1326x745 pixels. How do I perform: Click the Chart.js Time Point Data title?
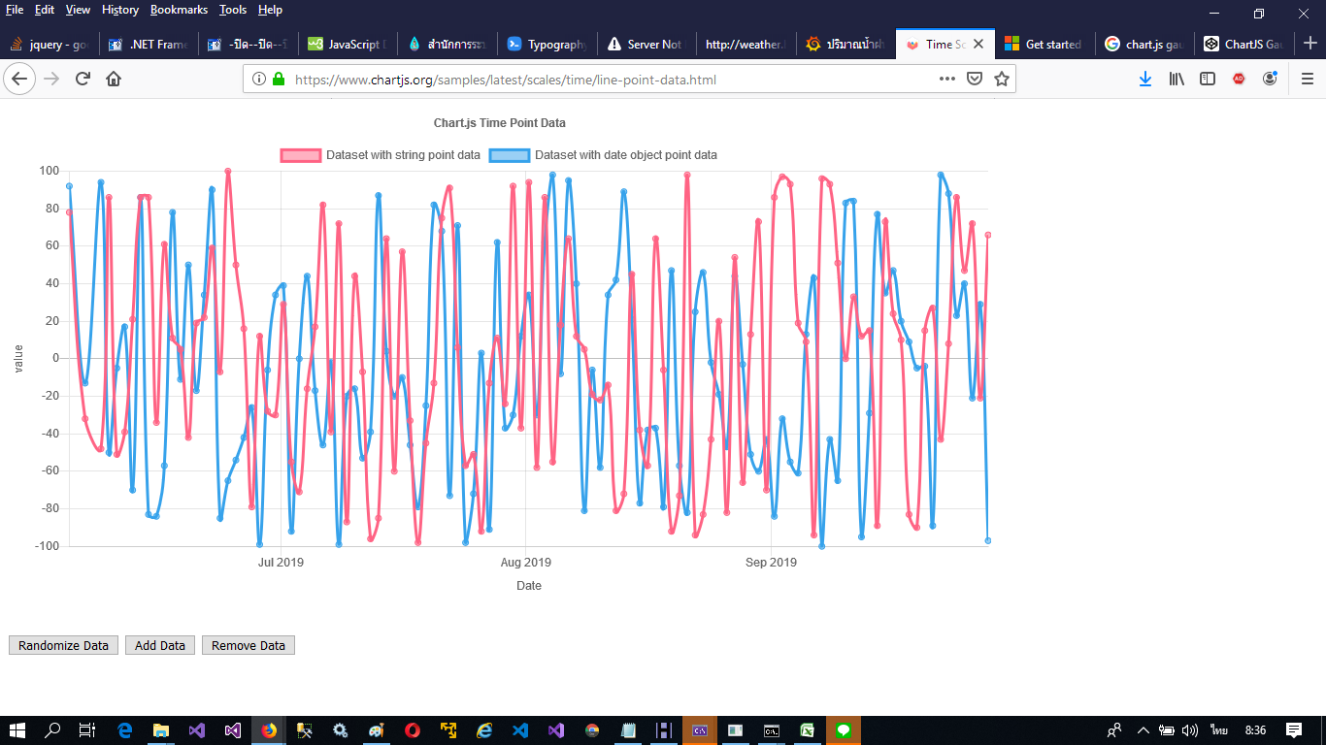coord(500,123)
